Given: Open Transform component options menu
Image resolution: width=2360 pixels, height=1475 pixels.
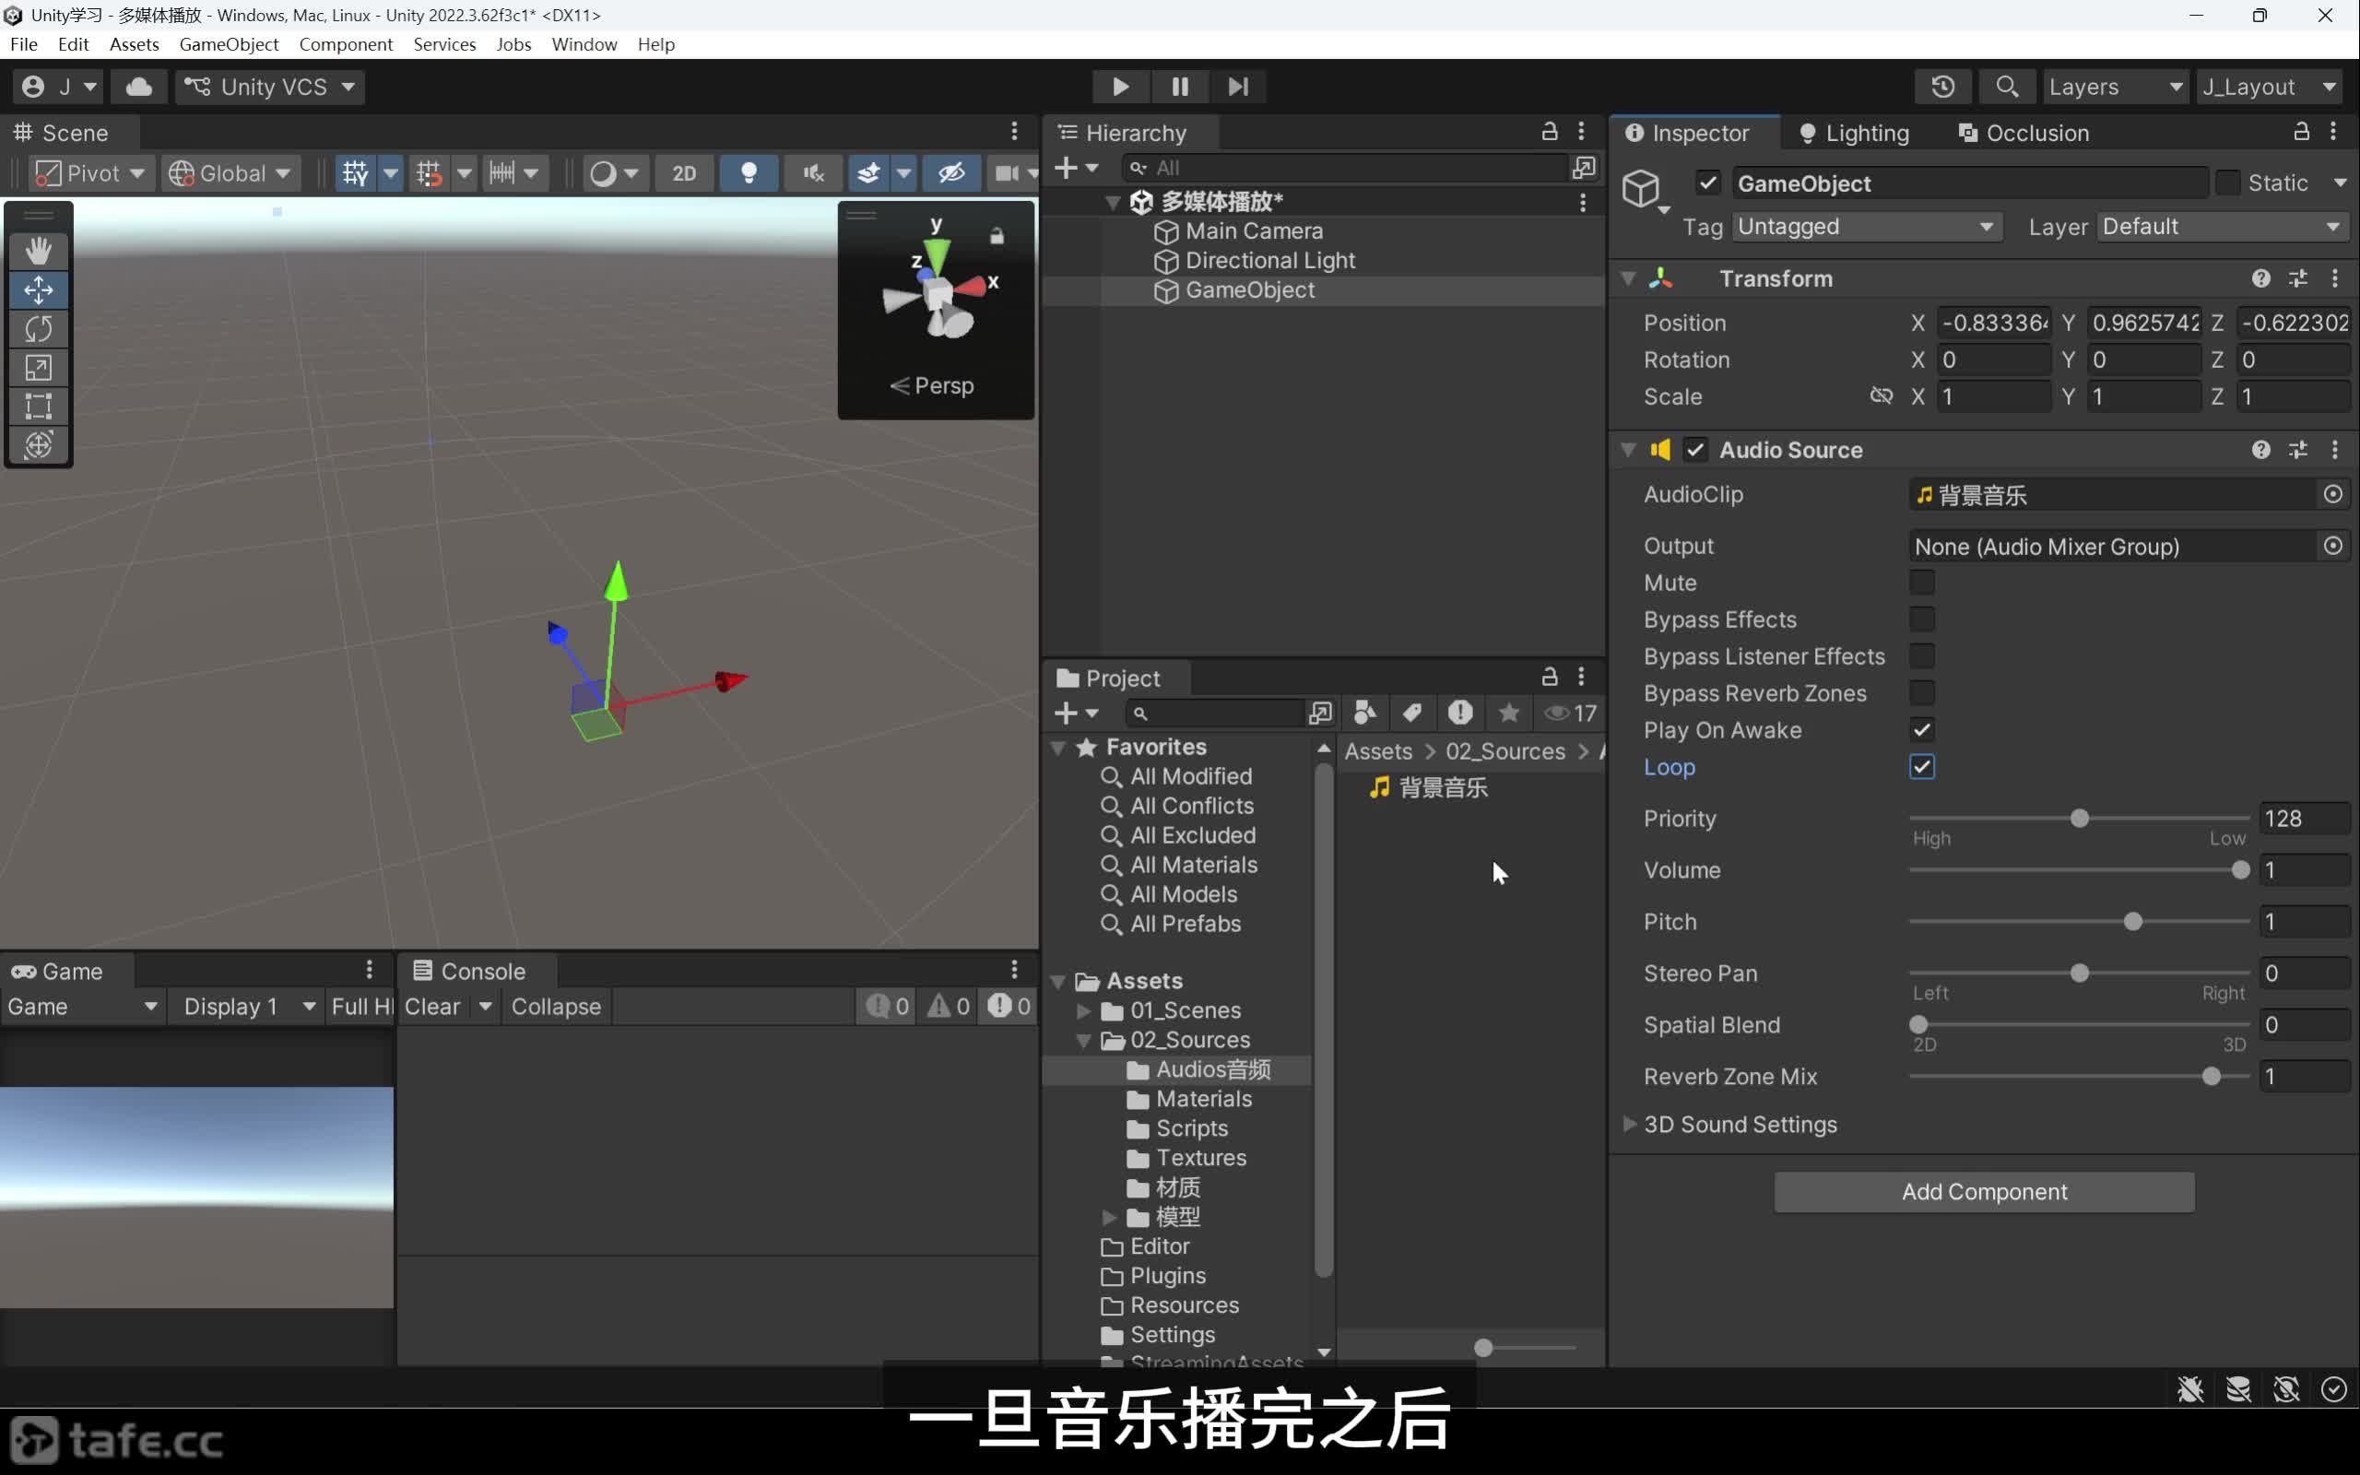Looking at the screenshot, I should 2334,279.
